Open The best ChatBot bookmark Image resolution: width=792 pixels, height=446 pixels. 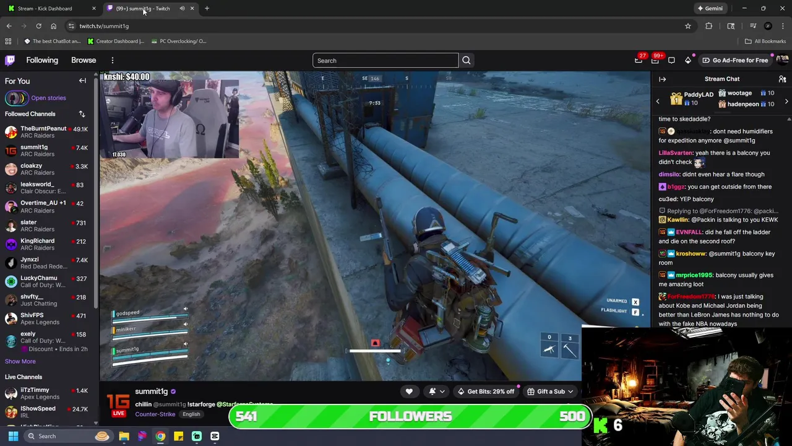tap(53, 41)
